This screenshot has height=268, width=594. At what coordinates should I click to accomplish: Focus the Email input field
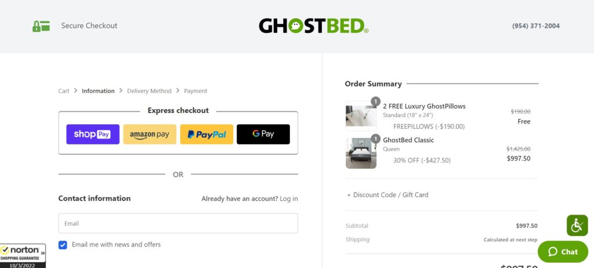click(178, 223)
